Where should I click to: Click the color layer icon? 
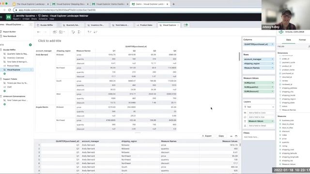[x=245, y=113]
